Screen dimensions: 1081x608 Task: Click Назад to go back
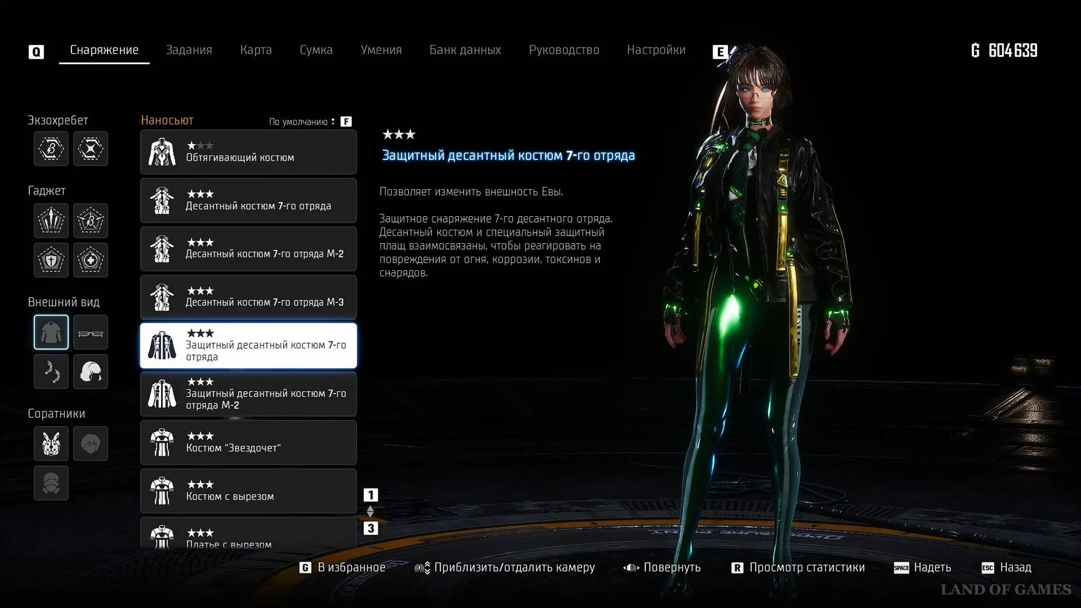(x=1016, y=567)
